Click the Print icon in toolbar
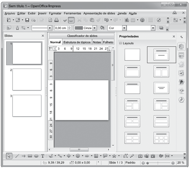 57,20
